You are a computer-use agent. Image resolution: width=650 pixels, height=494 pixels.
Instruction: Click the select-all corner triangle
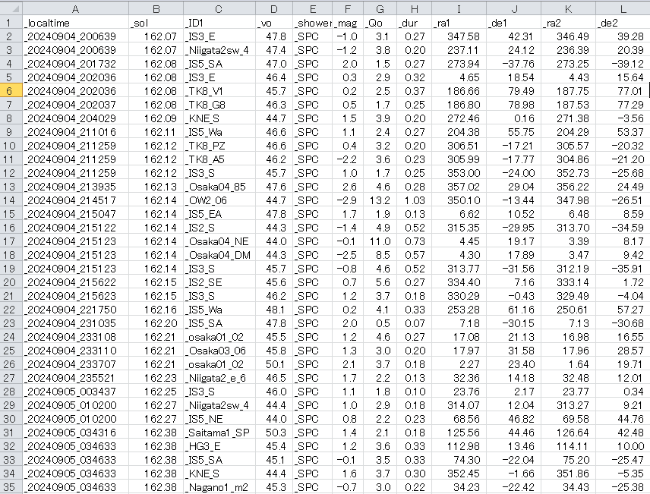(x=10, y=8)
